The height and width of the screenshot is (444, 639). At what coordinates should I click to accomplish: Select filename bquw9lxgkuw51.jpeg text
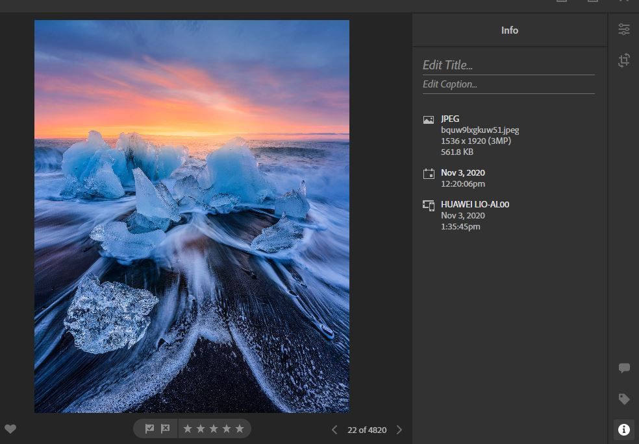coord(480,130)
